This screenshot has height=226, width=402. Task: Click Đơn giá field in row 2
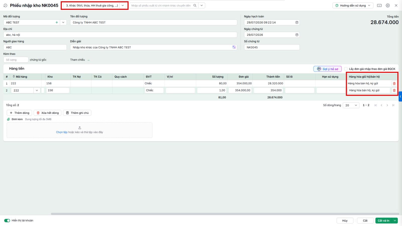tap(240, 90)
